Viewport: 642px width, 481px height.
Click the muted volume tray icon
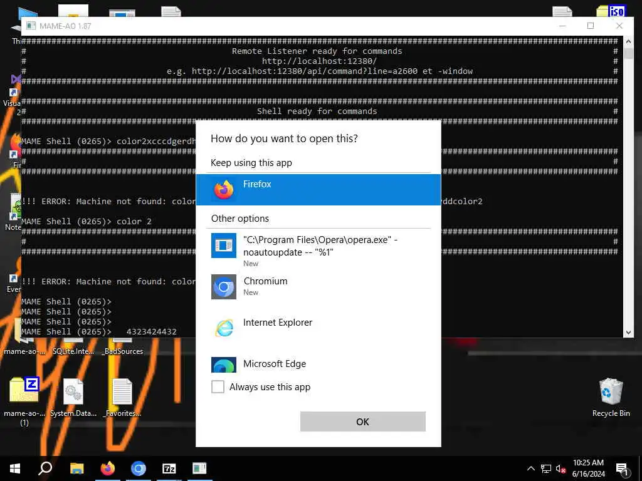click(560, 468)
